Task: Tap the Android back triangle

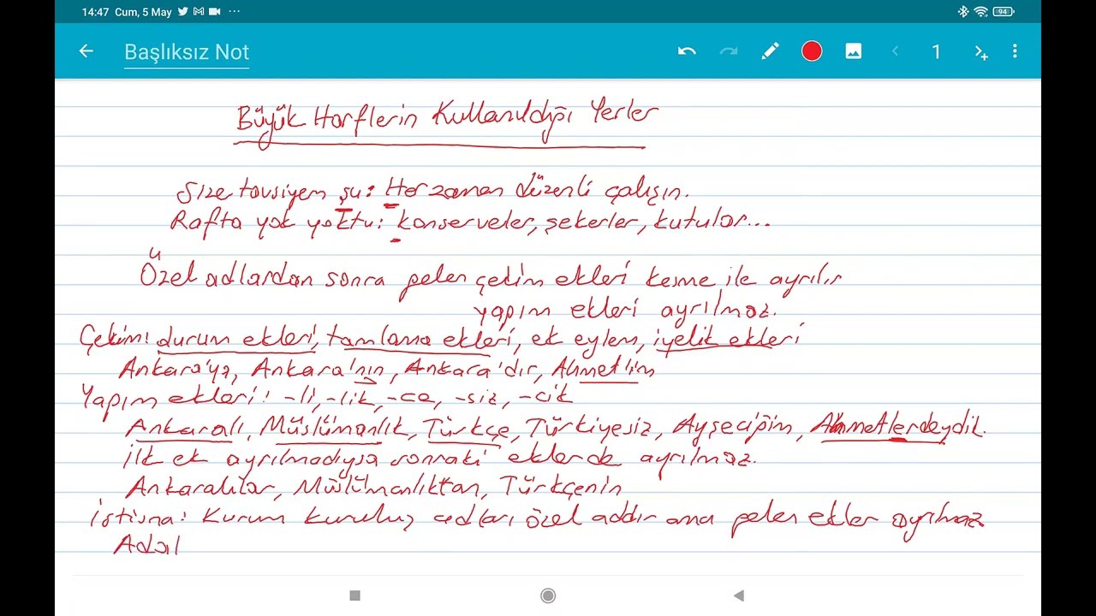Action: pyautogui.click(x=739, y=595)
